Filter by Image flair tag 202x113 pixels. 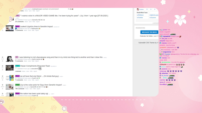tap(17, 85)
